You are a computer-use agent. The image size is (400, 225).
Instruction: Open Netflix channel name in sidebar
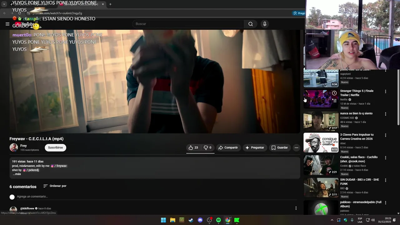344,100
